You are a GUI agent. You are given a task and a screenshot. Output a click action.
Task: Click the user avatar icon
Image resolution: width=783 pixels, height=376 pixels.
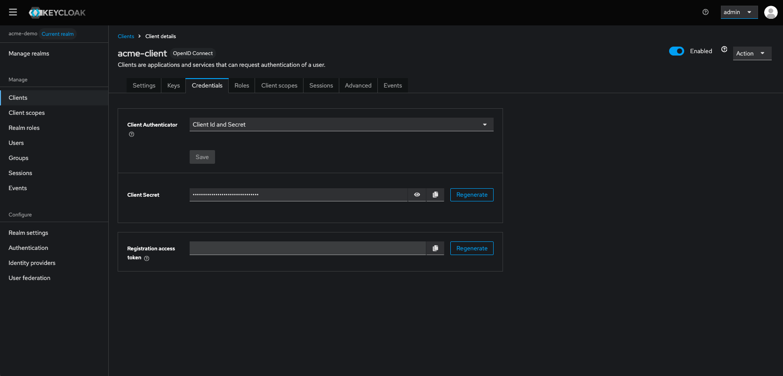pos(771,12)
